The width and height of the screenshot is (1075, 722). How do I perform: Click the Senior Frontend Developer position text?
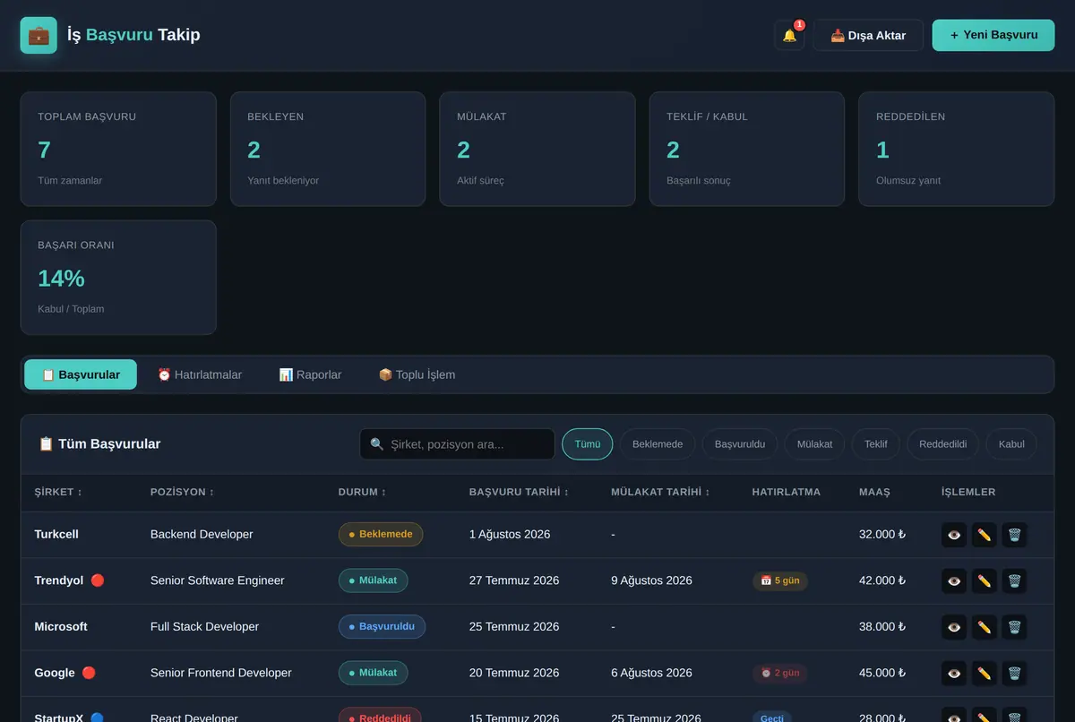coord(221,673)
